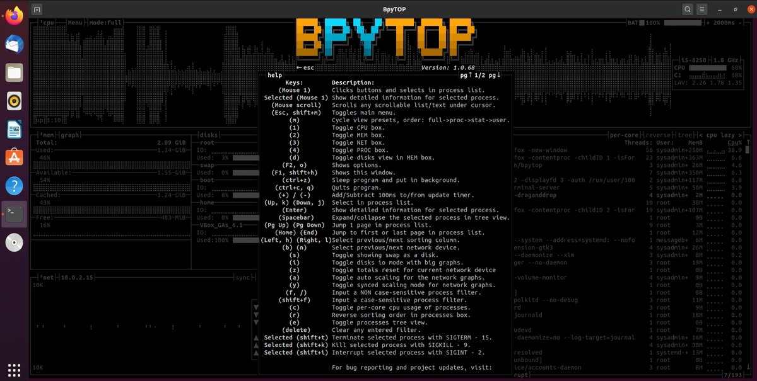
Task: Open terminal search magnifier icon
Action: pos(688,9)
